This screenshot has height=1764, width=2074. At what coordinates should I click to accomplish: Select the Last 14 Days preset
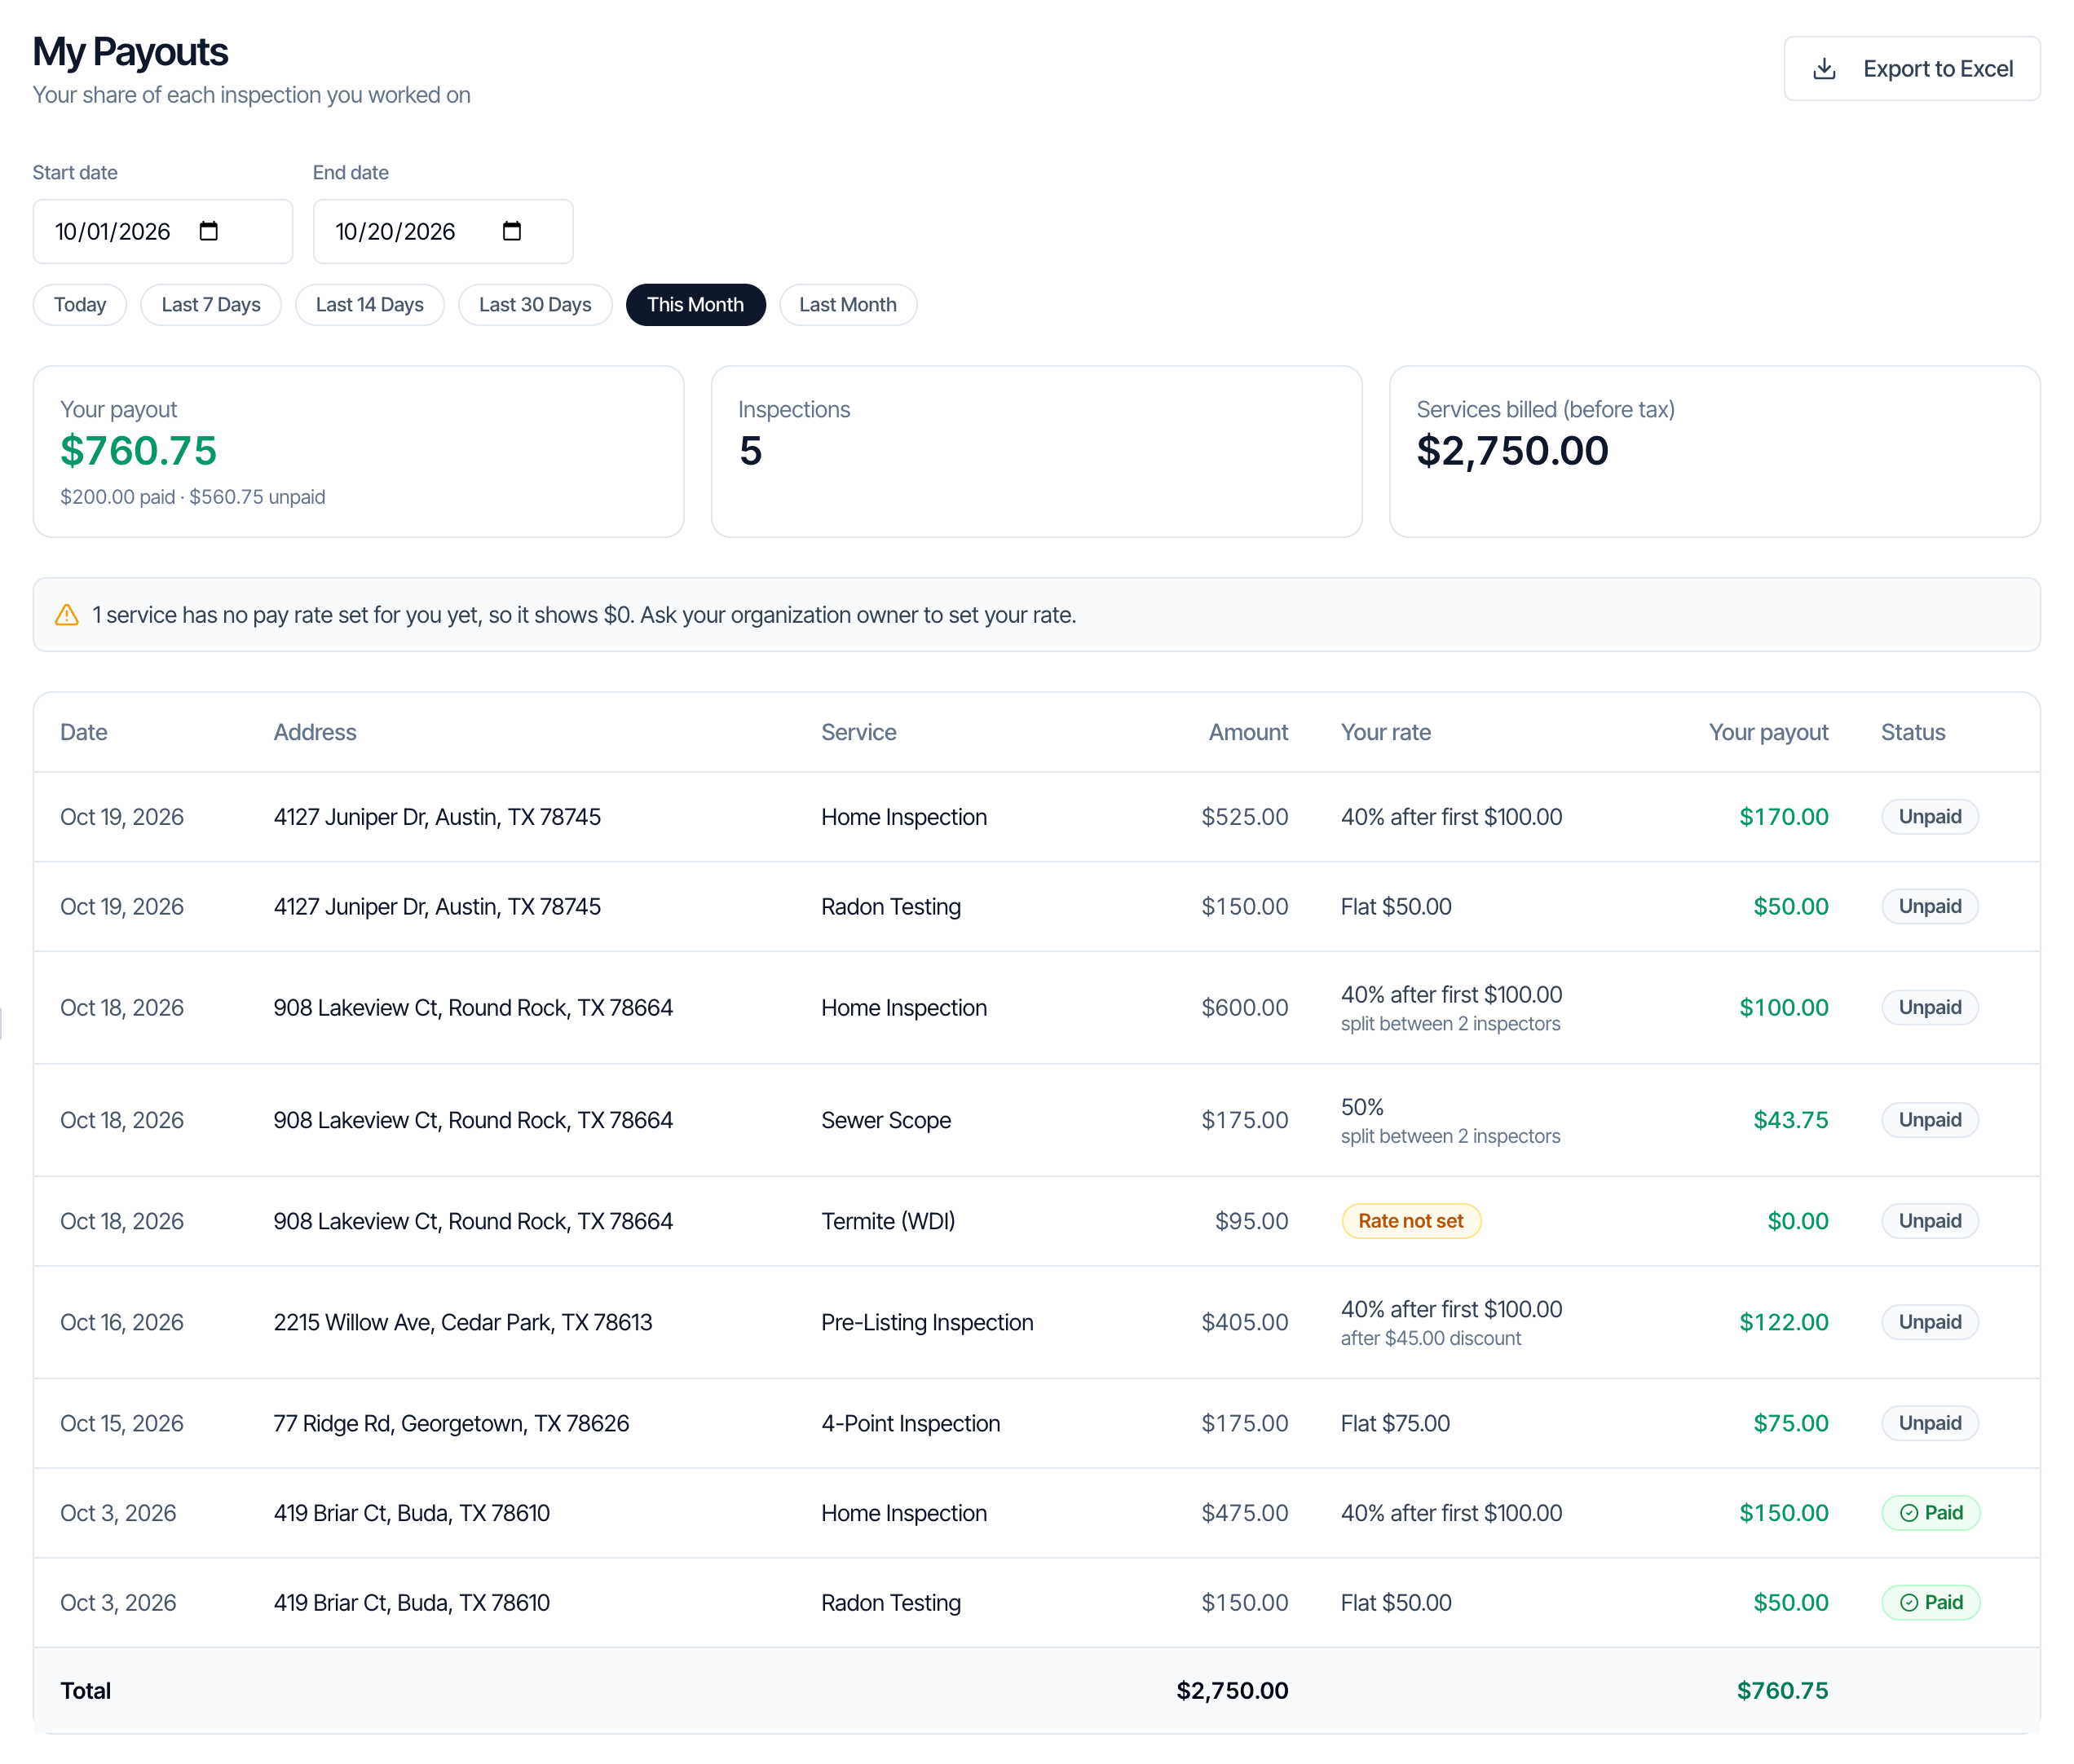369,305
